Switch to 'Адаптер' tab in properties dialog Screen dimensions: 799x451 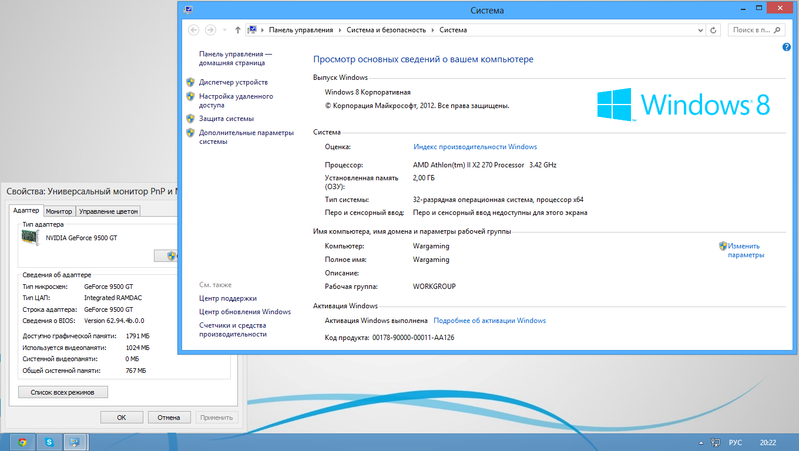[26, 211]
